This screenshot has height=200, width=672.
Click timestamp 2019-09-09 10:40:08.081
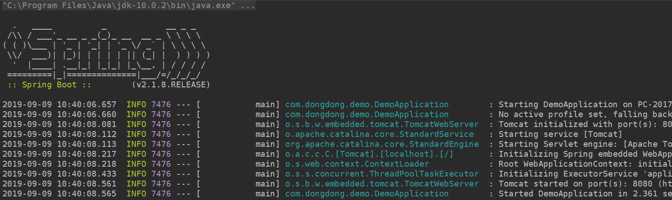point(60,124)
